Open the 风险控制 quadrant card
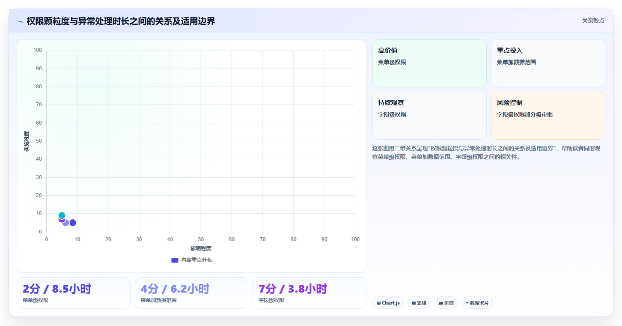Viewport: 622px width, 326px height. click(548, 116)
